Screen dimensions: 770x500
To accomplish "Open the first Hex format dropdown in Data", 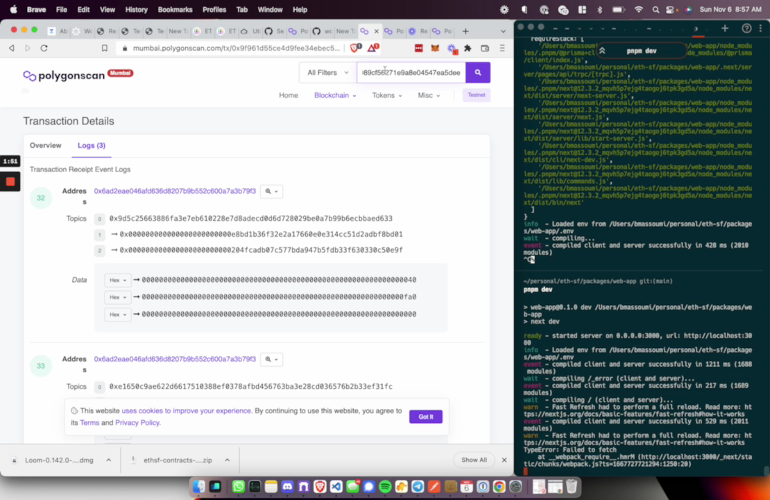I will click(117, 280).
